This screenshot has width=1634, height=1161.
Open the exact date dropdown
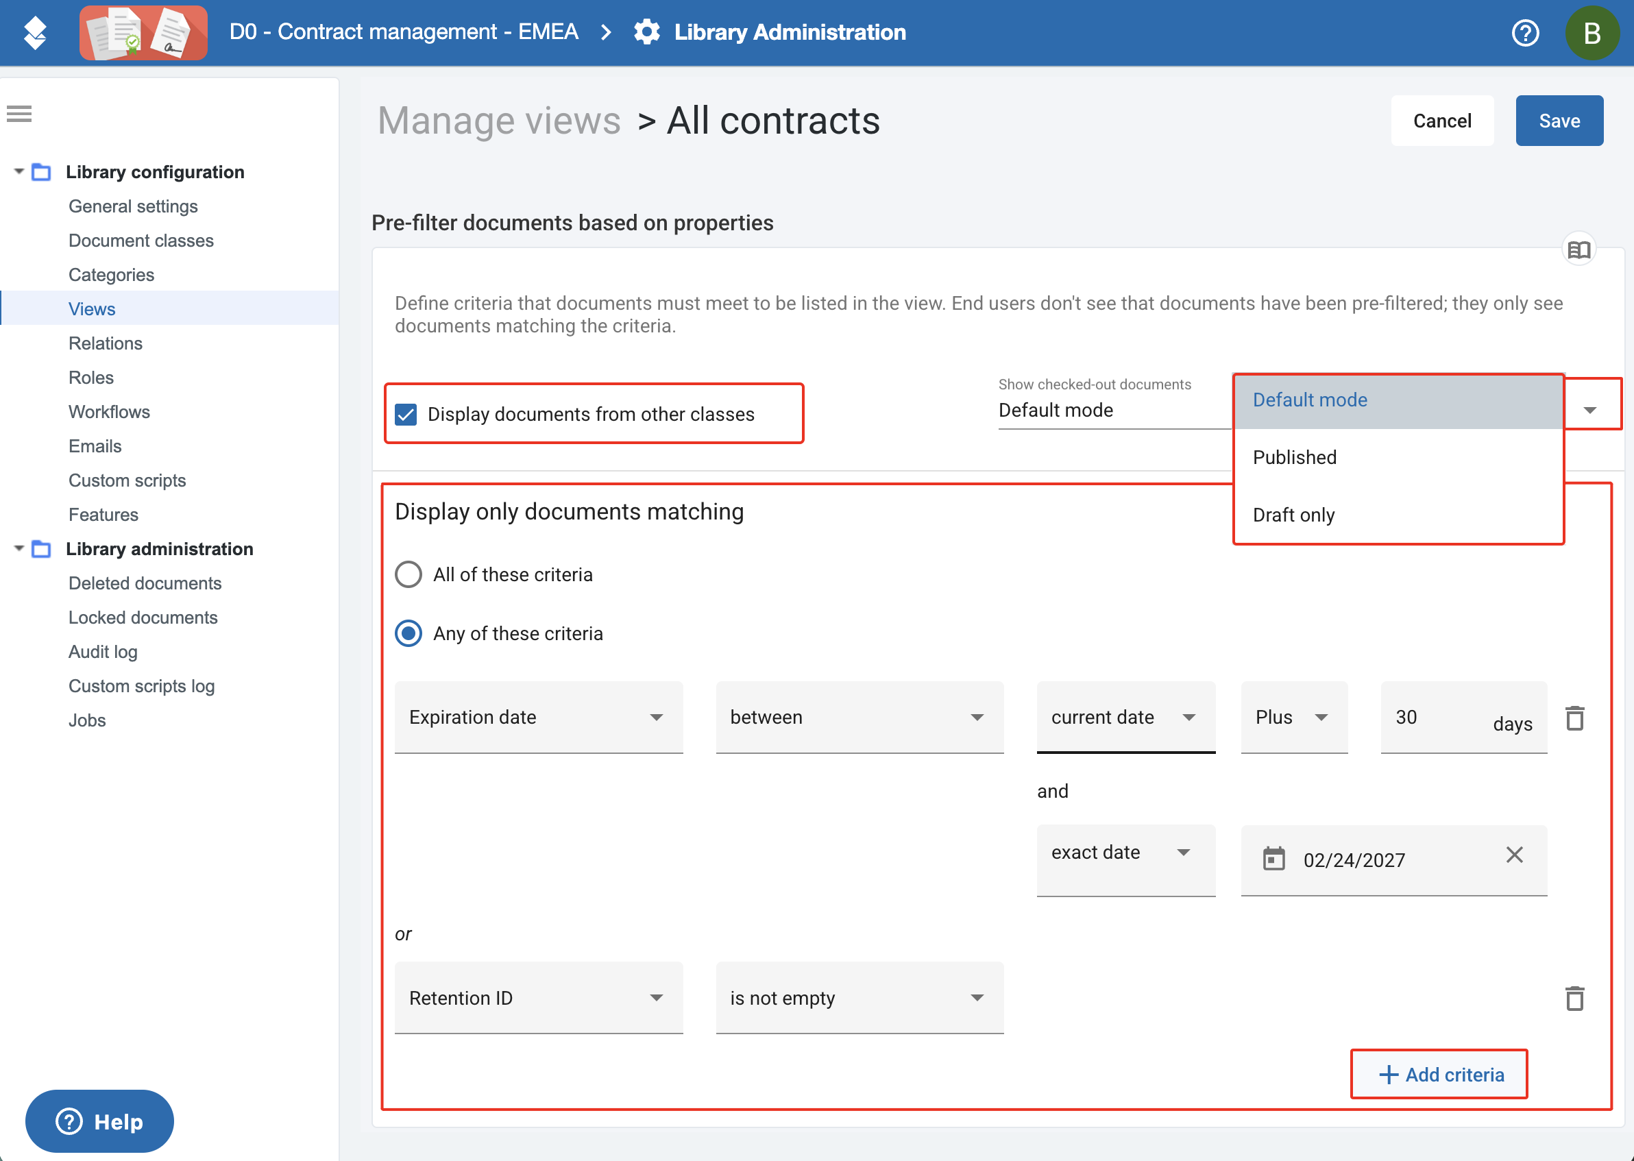(x=1126, y=860)
